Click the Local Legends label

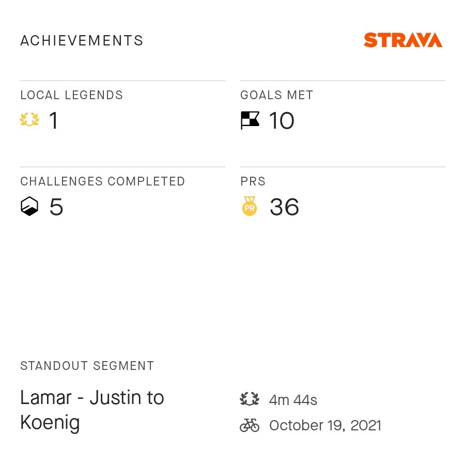tap(71, 96)
